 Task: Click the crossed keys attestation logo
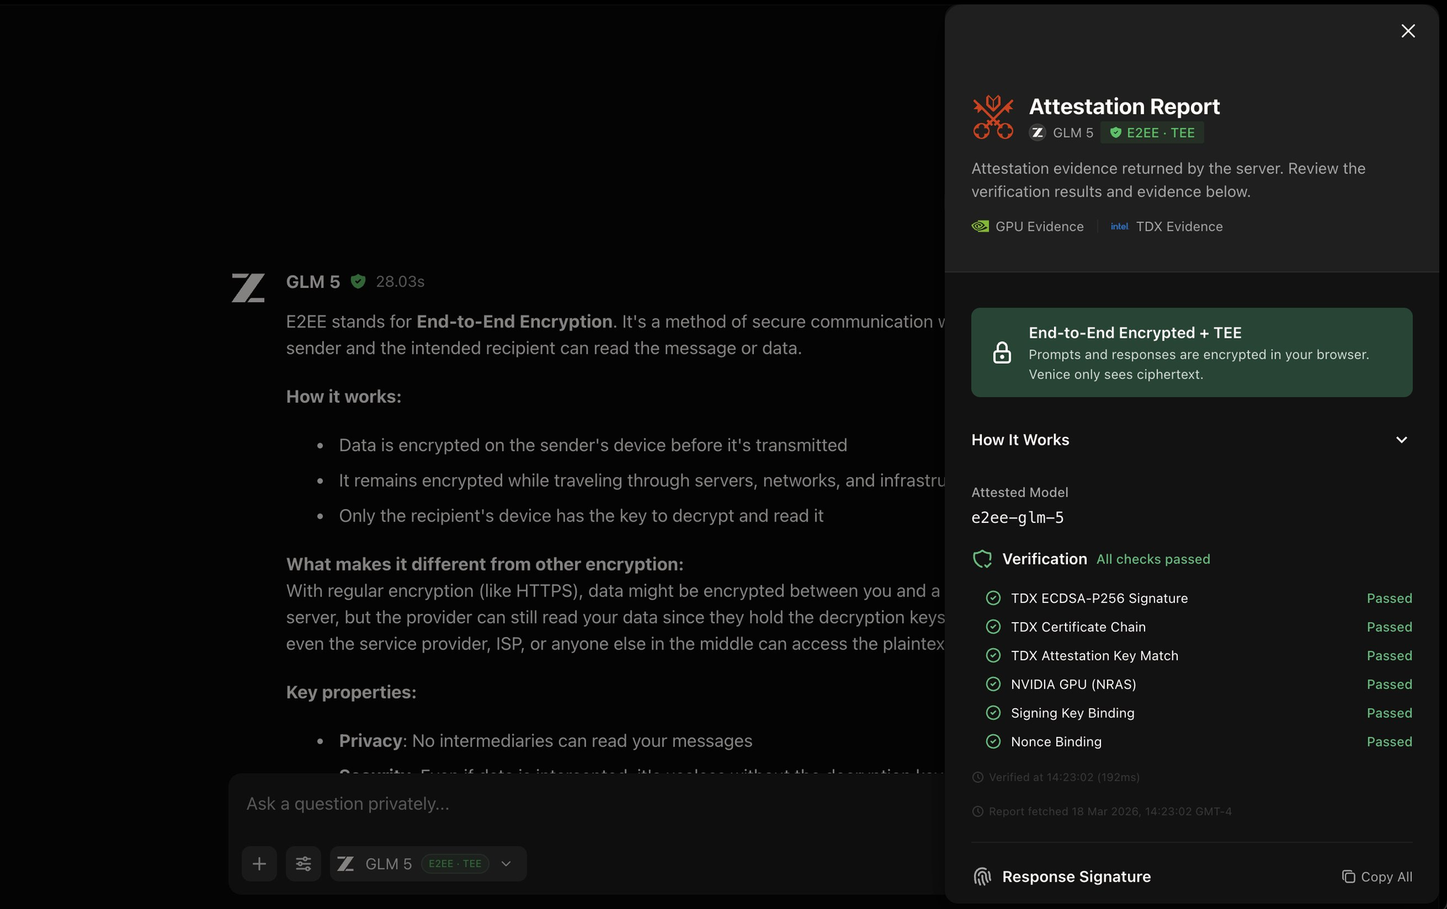[x=993, y=117]
